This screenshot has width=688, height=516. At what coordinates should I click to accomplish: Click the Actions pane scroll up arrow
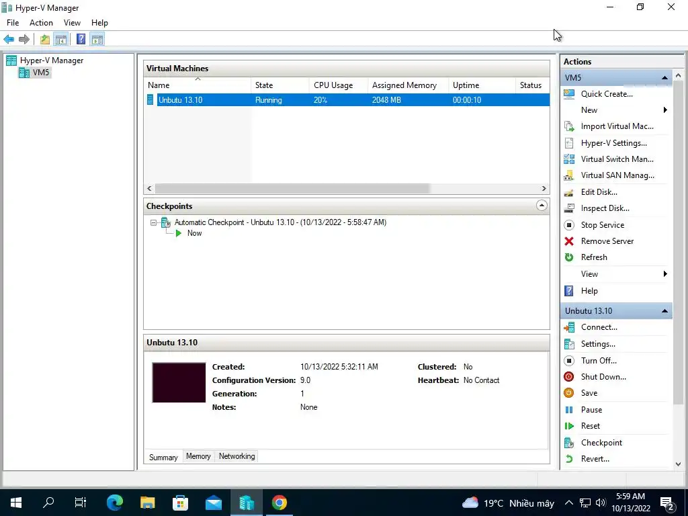(679, 76)
